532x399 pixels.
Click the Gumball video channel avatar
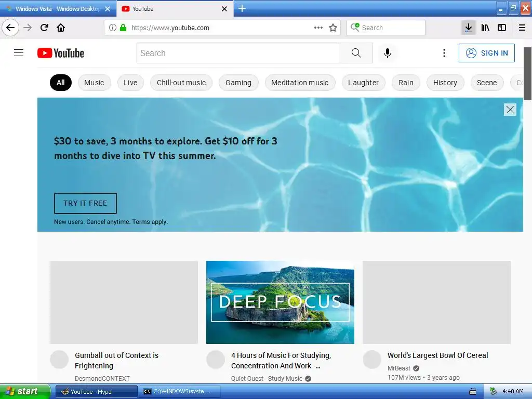point(59,360)
